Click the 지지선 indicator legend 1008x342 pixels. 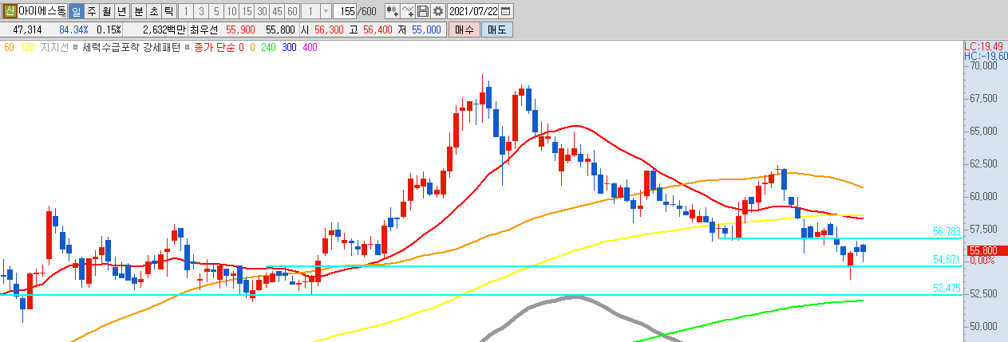click(x=53, y=48)
